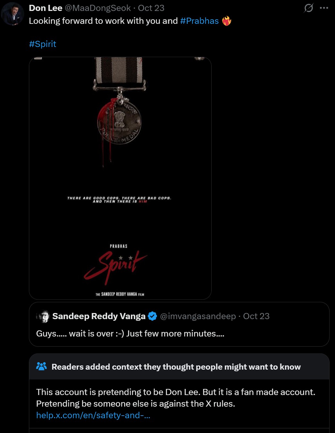Open quoted tweet "Guys..... wait is over"
Viewport: 335px width, 433px height.
tap(179, 324)
